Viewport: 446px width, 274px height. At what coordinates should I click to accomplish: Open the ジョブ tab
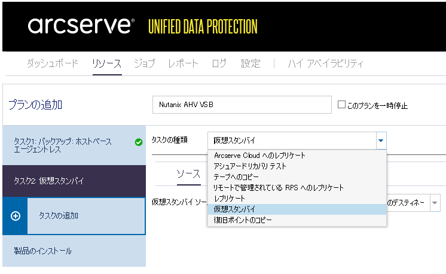click(x=145, y=63)
